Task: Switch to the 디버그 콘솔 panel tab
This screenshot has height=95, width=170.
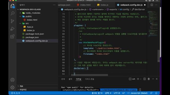Action: coord(90,79)
